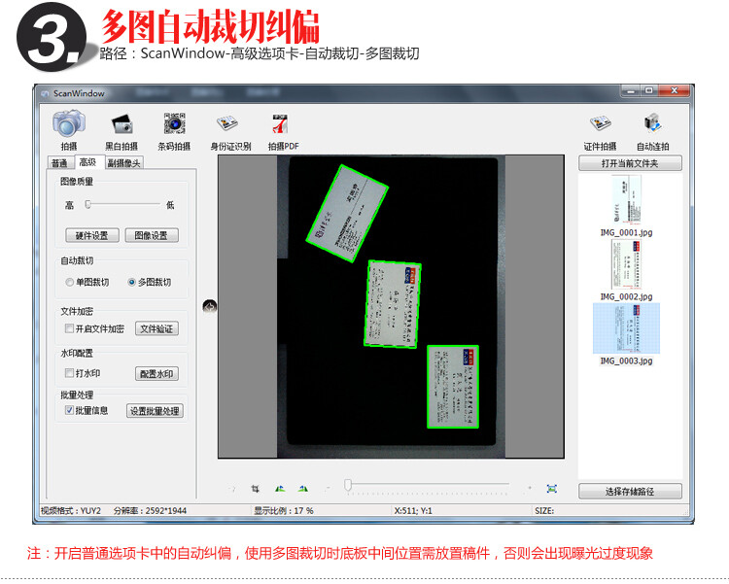This screenshot has width=729, height=584.
Task: Open the 证件拍摄 document capture tool
Action: coord(600,124)
